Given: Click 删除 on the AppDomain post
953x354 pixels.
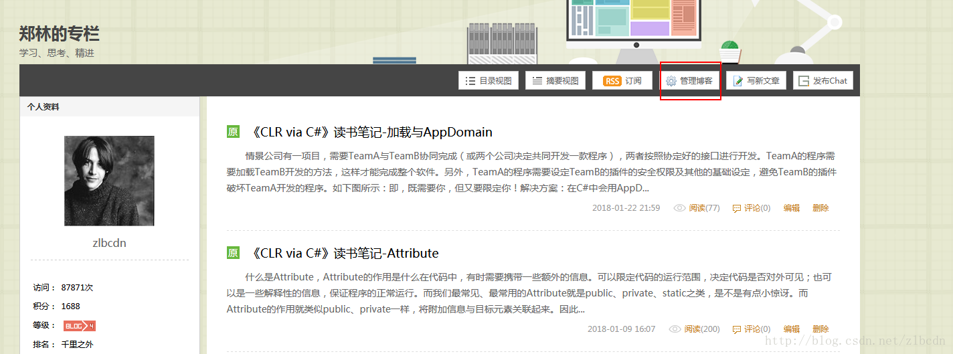Looking at the screenshot, I should (820, 208).
